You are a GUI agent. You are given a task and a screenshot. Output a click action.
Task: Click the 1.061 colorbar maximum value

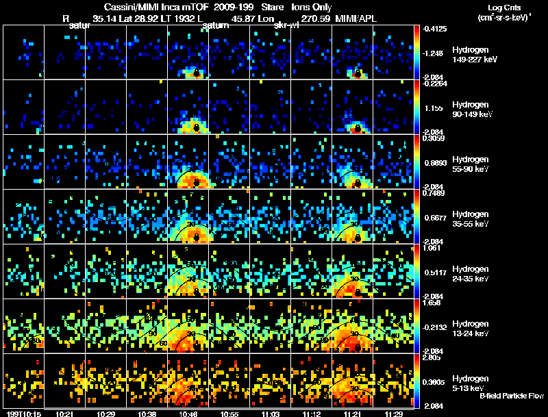click(x=432, y=248)
